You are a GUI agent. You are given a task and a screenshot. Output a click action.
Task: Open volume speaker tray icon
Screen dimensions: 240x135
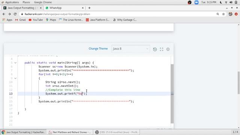click(x=231, y=2)
